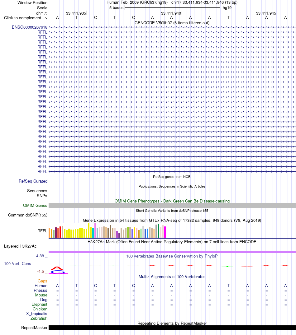The image size is (296, 335).
Task: Click 'Repeating Elements by RepeatMasker' title
Action: [172, 323]
